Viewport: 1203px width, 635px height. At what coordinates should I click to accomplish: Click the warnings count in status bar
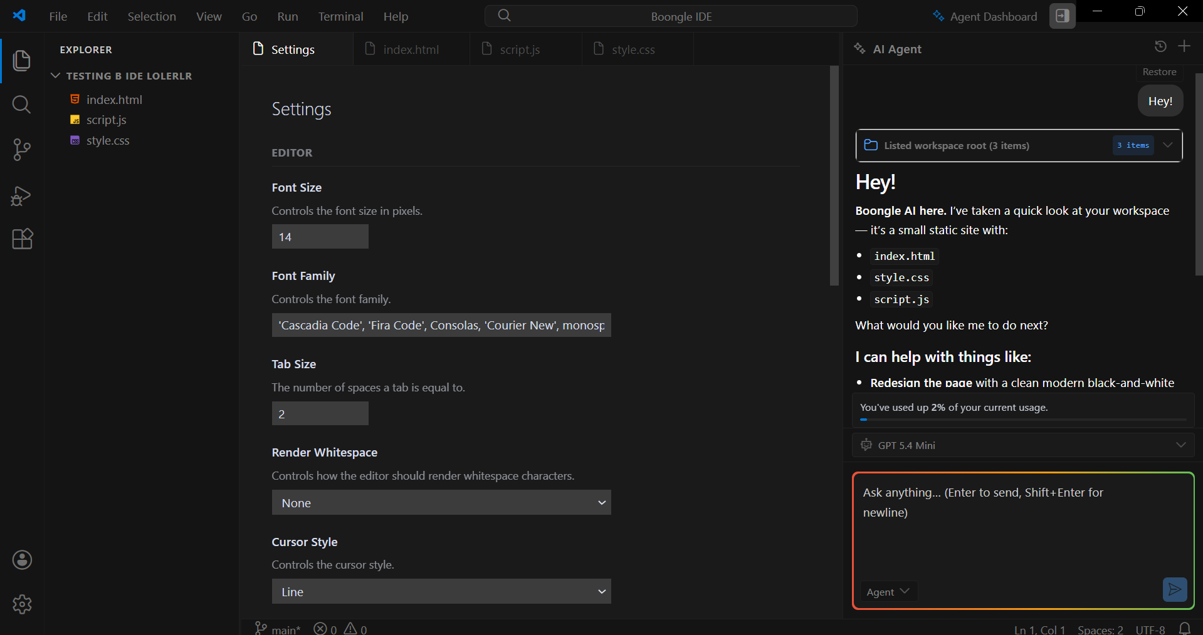tap(355, 629)
